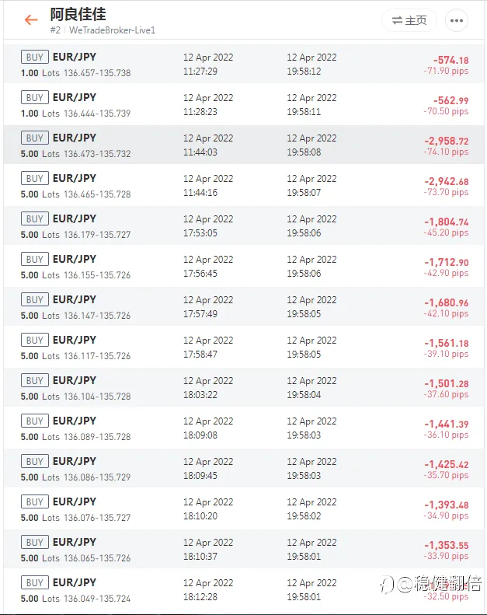Open the EUR/JPY trade with loss -574.18
This screenshot has height=615, width=487.
pos(244,64)
